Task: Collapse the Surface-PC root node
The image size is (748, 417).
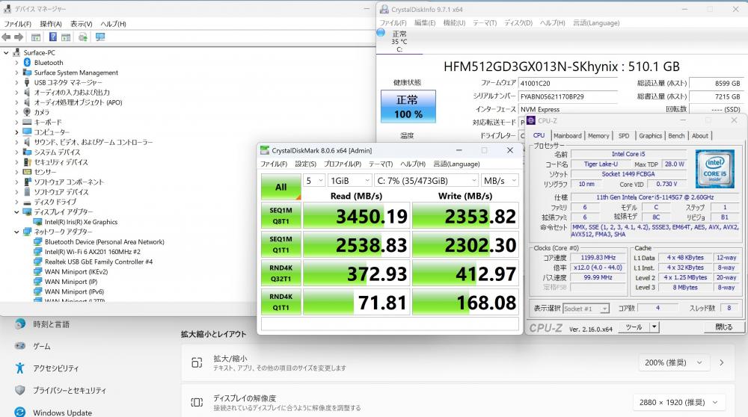Action: tap(7, 53)
